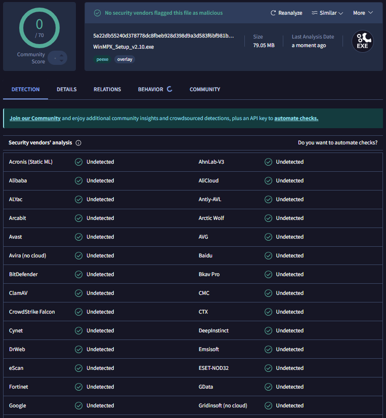Open the DETAILS tab
386x418 pixels.
pyautogui.click(x=67, y=89)
